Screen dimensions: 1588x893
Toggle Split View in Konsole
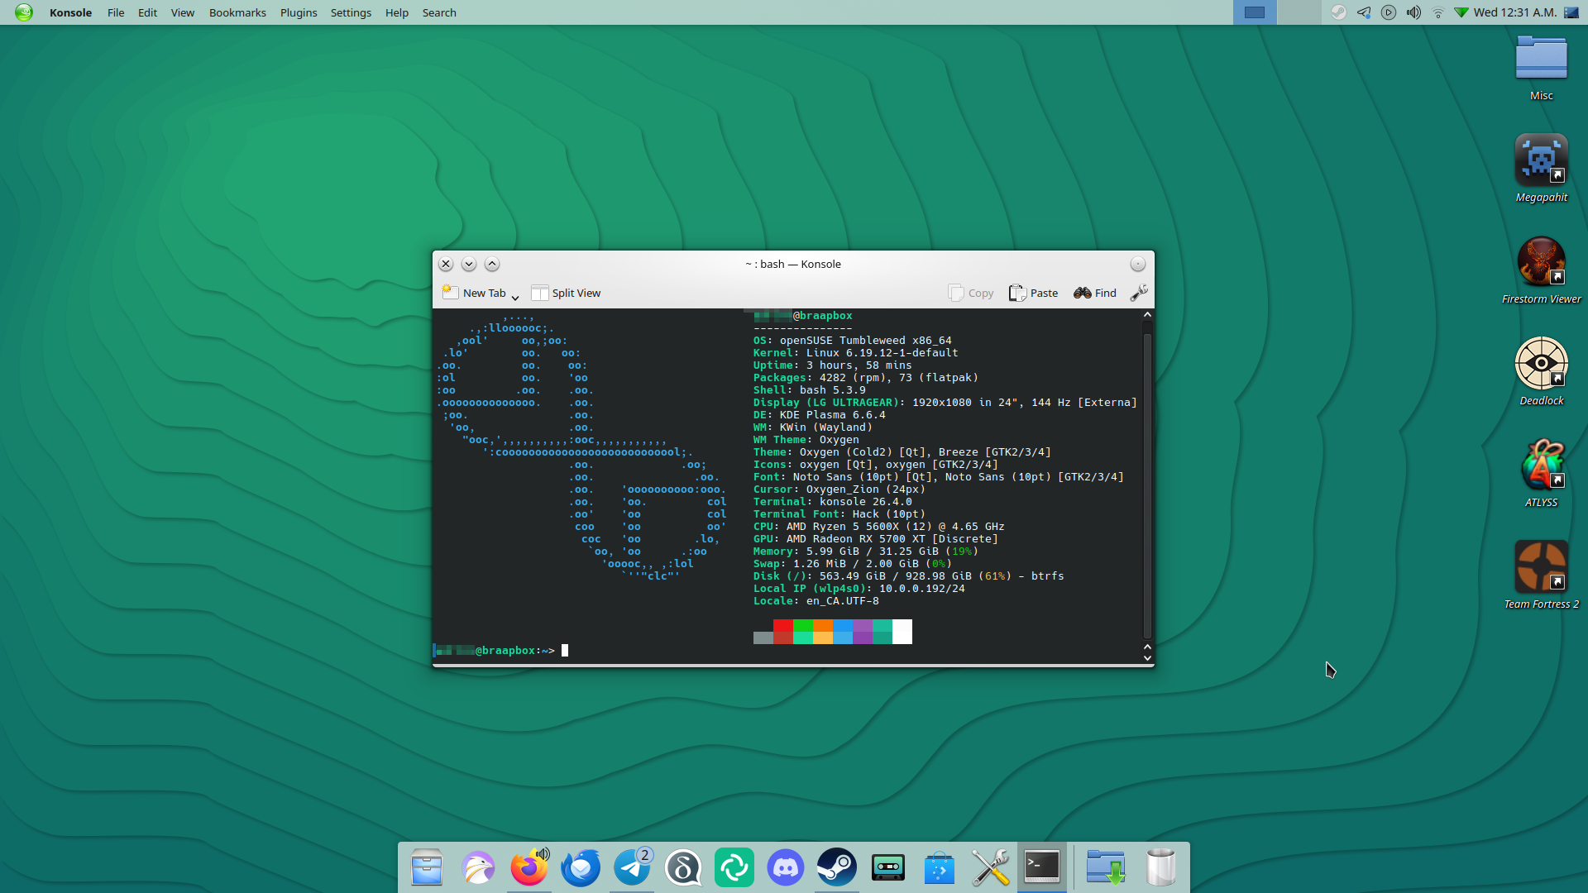click(567, 293)
